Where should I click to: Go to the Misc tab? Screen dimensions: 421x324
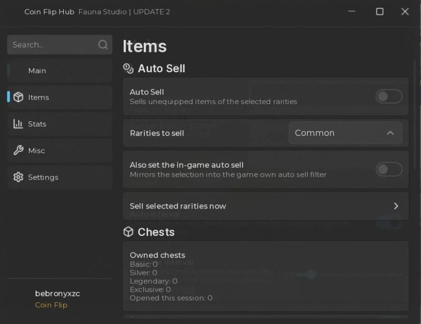click(60, 150)
